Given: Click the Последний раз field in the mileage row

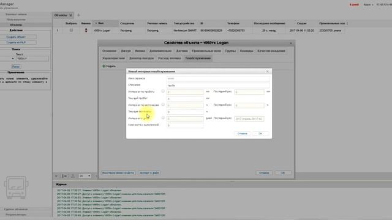Looking at the screenshot, I should 249,92.
